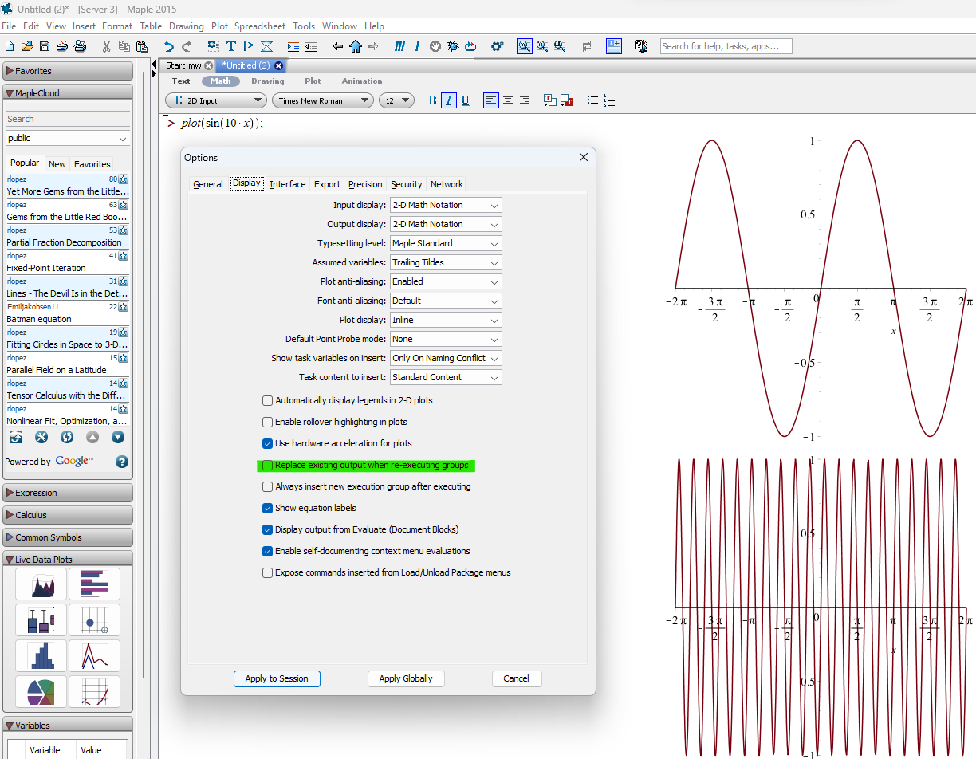Switch to the Start.mw document tab

188,65
